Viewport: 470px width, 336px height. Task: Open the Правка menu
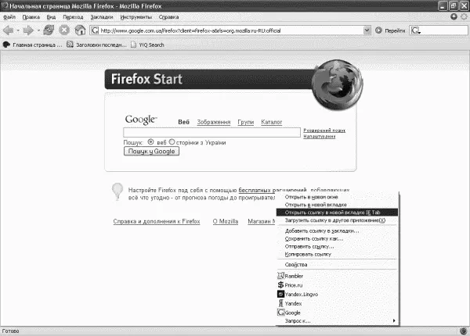(x=31, y=17)
